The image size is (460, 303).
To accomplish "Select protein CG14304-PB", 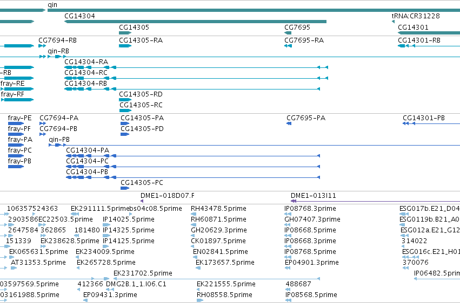I will (193, 177).
